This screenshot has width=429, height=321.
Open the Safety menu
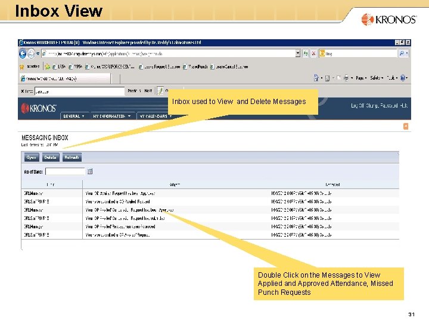[x=377, y=78]
